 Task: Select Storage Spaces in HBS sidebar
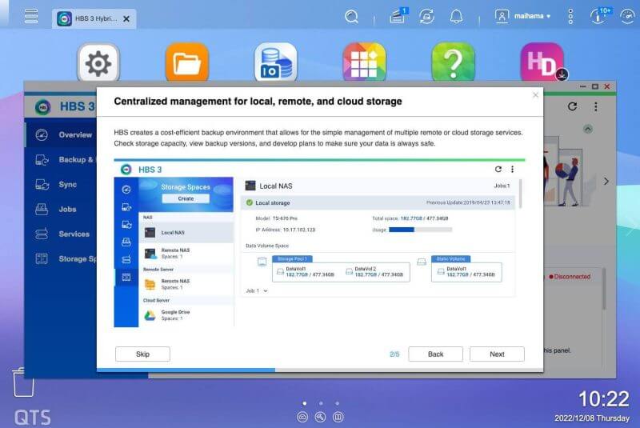pos(62,258)
